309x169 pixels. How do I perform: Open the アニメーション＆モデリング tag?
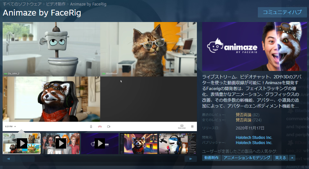coord(247,158)
